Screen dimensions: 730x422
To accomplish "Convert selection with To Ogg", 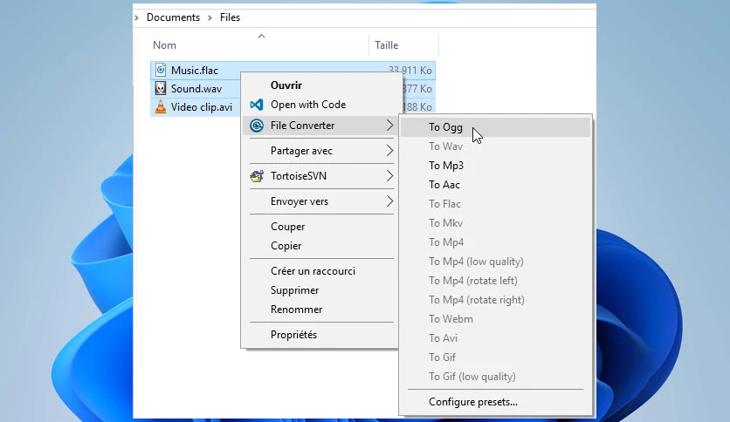I will click(x=445, y=127).
